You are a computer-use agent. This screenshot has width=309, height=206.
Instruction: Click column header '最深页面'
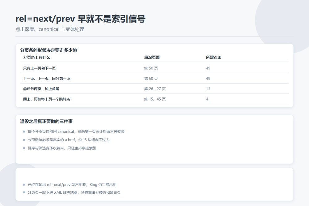[152, 58]
